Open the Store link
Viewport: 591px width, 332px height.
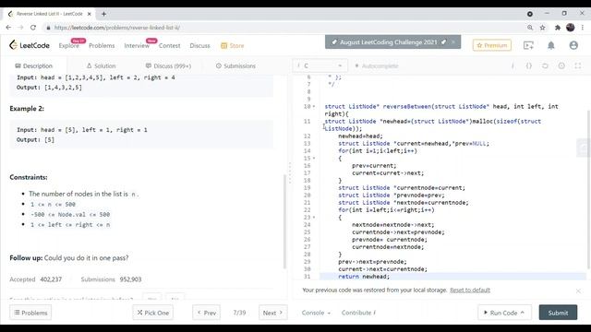click(233, 45)
